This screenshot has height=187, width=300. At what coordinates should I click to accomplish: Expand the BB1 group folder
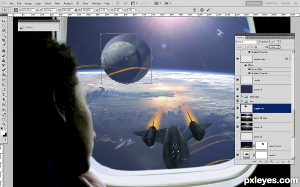click(x=242, y=101)
